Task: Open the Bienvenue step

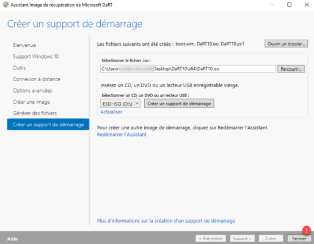Action: [24, 45]
